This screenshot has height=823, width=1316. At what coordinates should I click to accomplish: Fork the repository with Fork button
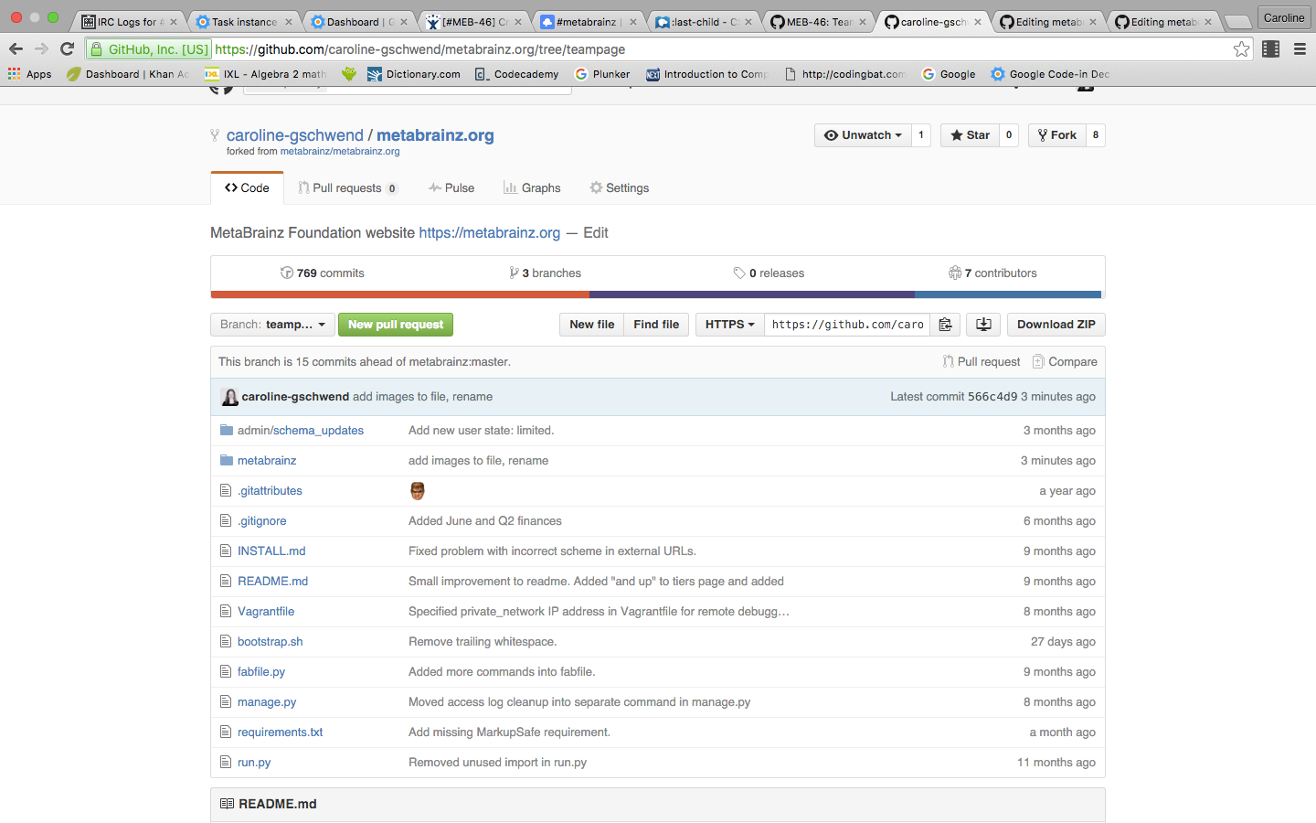(1056, 135)
